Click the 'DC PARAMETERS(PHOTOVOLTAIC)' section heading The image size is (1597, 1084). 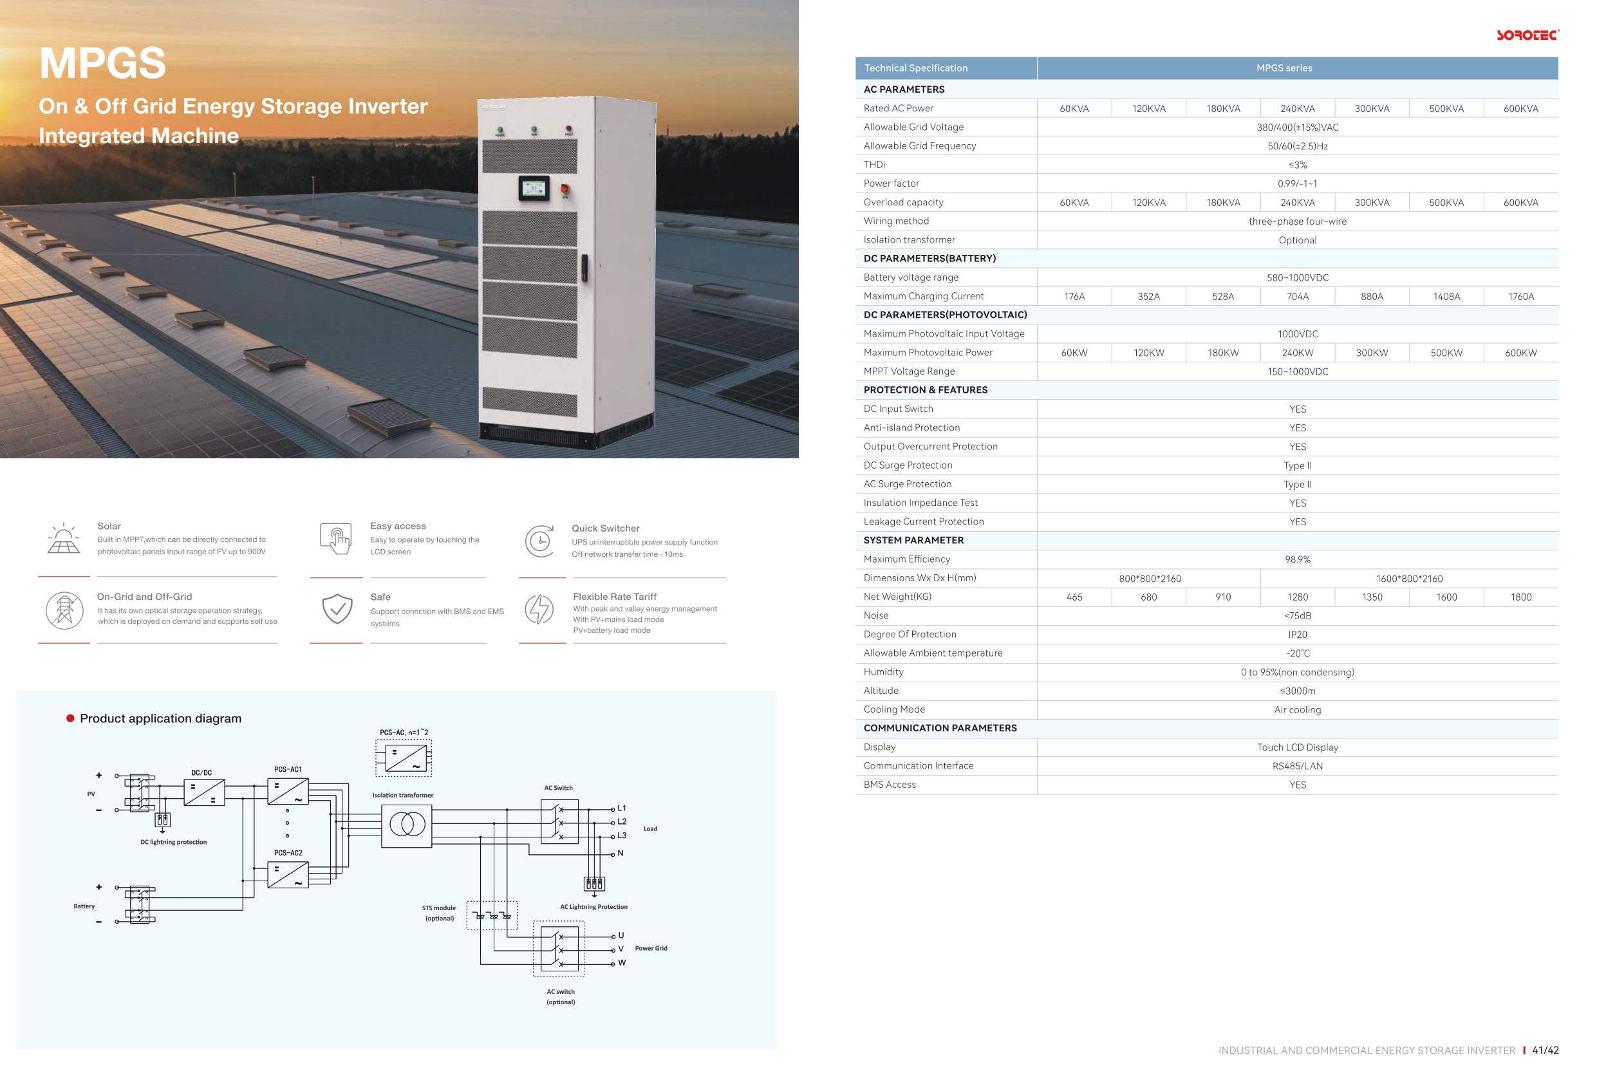946,315
